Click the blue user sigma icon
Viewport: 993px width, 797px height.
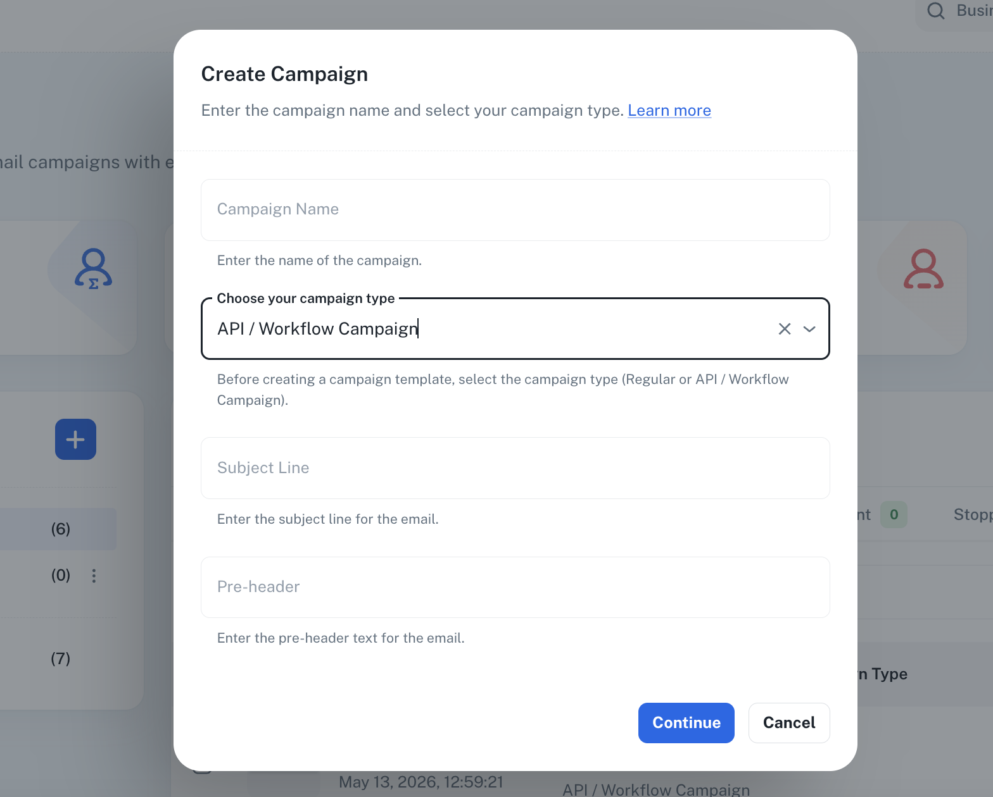(93, 269)
